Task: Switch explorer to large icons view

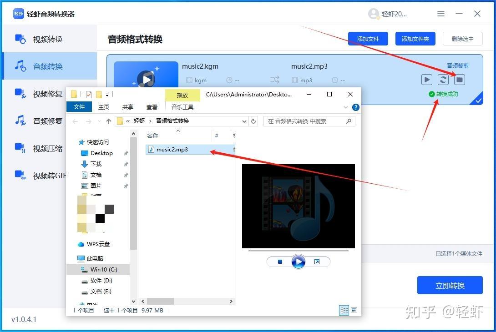Action: pyautogui.click(x=354, y=310)
